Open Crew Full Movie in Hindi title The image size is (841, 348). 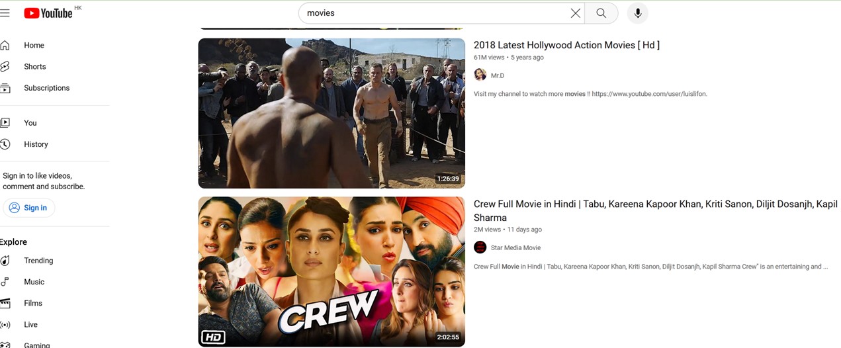[x=656, y=210]
